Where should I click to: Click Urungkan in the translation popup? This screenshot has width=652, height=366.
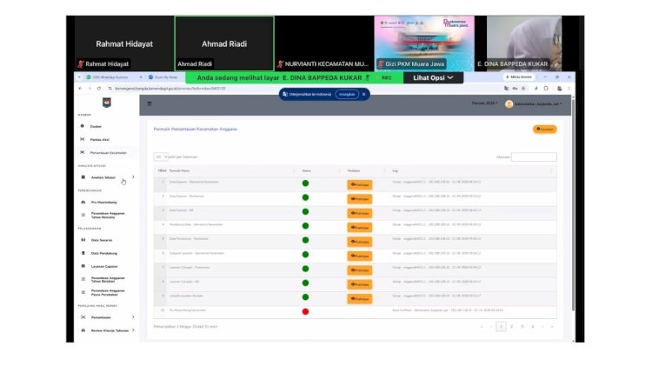click(x=347, y=95)
